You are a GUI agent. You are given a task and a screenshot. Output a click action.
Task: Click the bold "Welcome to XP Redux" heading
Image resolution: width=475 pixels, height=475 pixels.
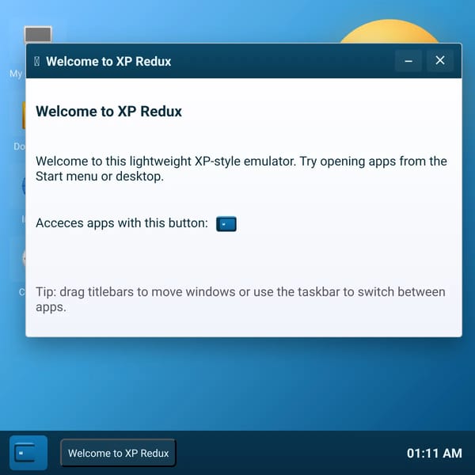click(108, 111)
